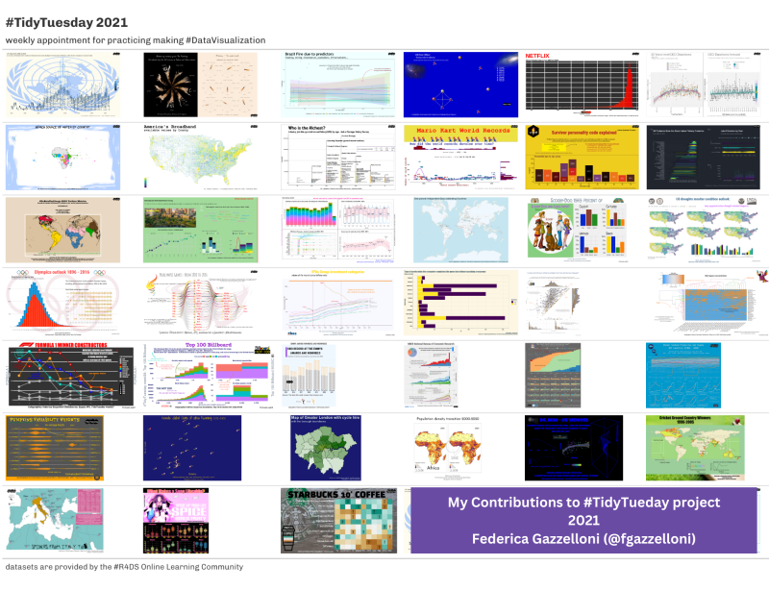Select the US drought monitor maps thumbnail
Viewport: 769px width, 615px height.
(705, 228)
